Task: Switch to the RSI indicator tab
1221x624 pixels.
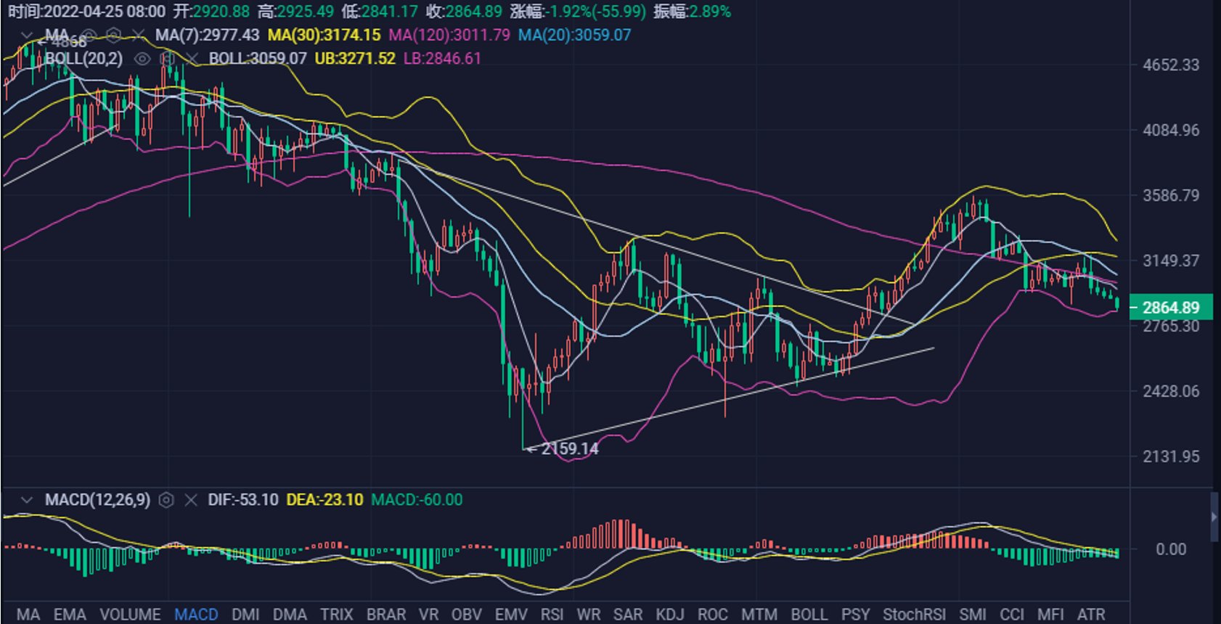Action: click(x=552, y=614)
